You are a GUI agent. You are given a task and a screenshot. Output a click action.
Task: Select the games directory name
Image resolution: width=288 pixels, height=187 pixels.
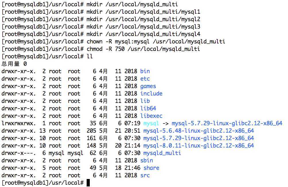(x=148, y=86)
